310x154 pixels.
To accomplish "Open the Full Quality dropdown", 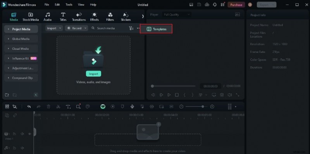I will pyautogui.click(x=176, y=15).
